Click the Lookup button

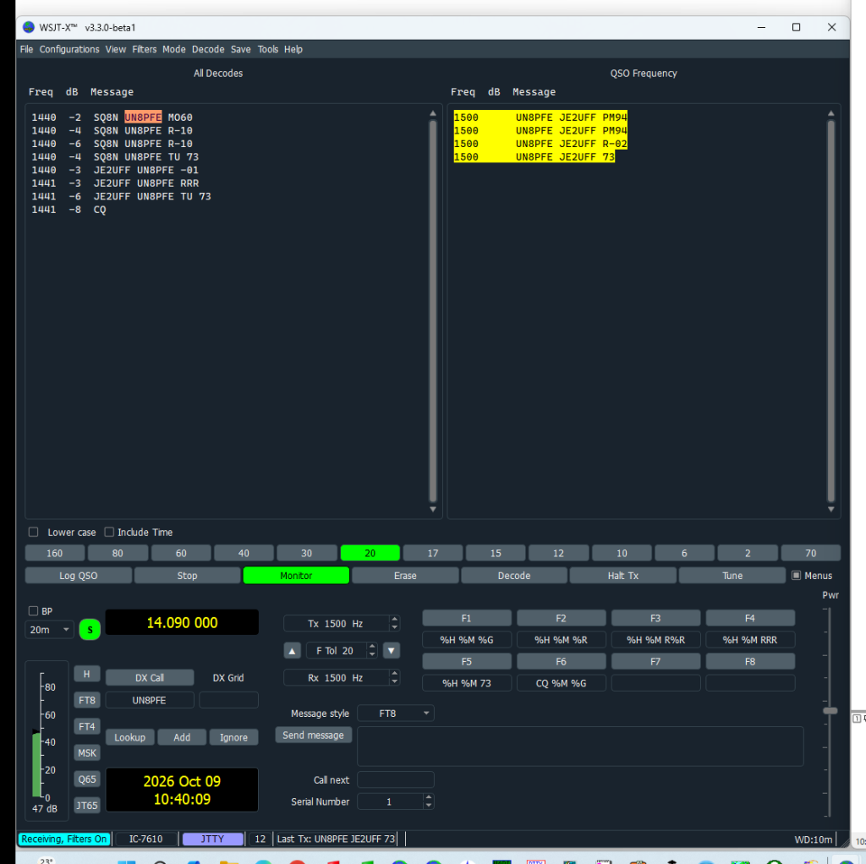click(129, 737)
